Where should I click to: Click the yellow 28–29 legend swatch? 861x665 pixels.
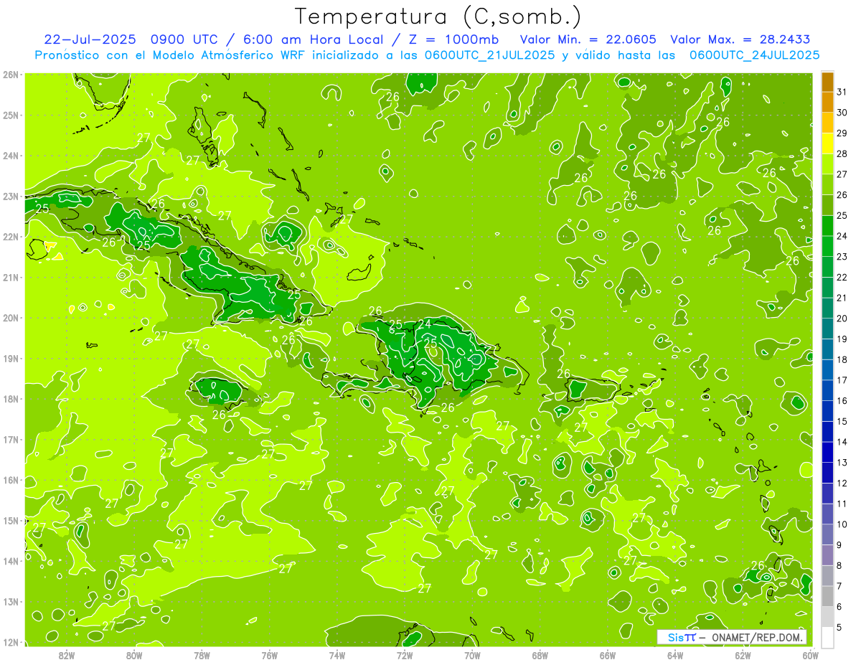click(827, 142)
